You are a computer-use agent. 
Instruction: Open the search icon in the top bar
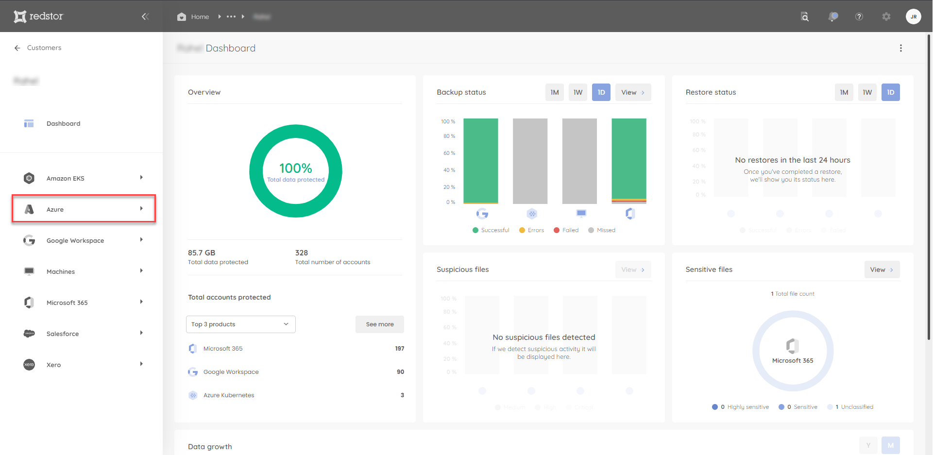pos(805,17)
